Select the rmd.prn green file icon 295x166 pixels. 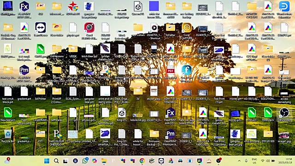(252, 113)
